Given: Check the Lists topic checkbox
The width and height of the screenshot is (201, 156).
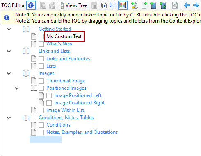Looking at the screenshot, I should tap(41, 66).
